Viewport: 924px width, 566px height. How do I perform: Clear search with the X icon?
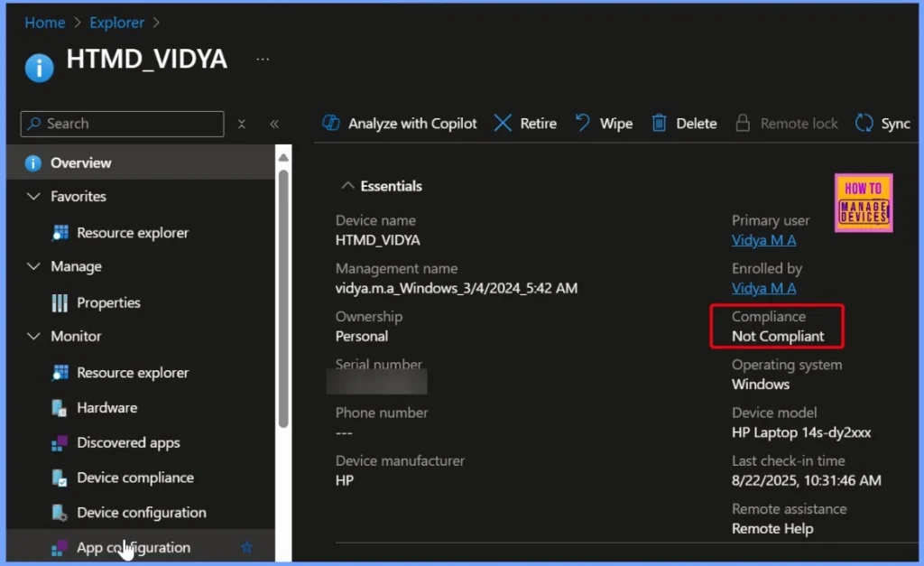[x=242, y=124]
